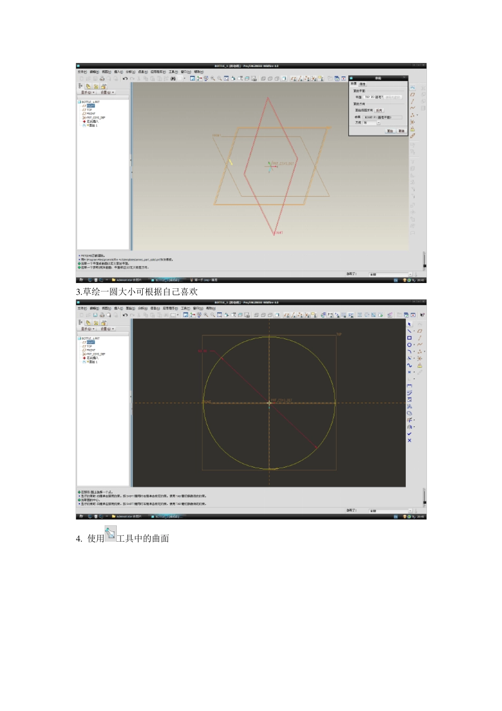Switch to the 放置 tab in the sketch dialog
The image size is (502, 711).
click(x=354, y=84)
